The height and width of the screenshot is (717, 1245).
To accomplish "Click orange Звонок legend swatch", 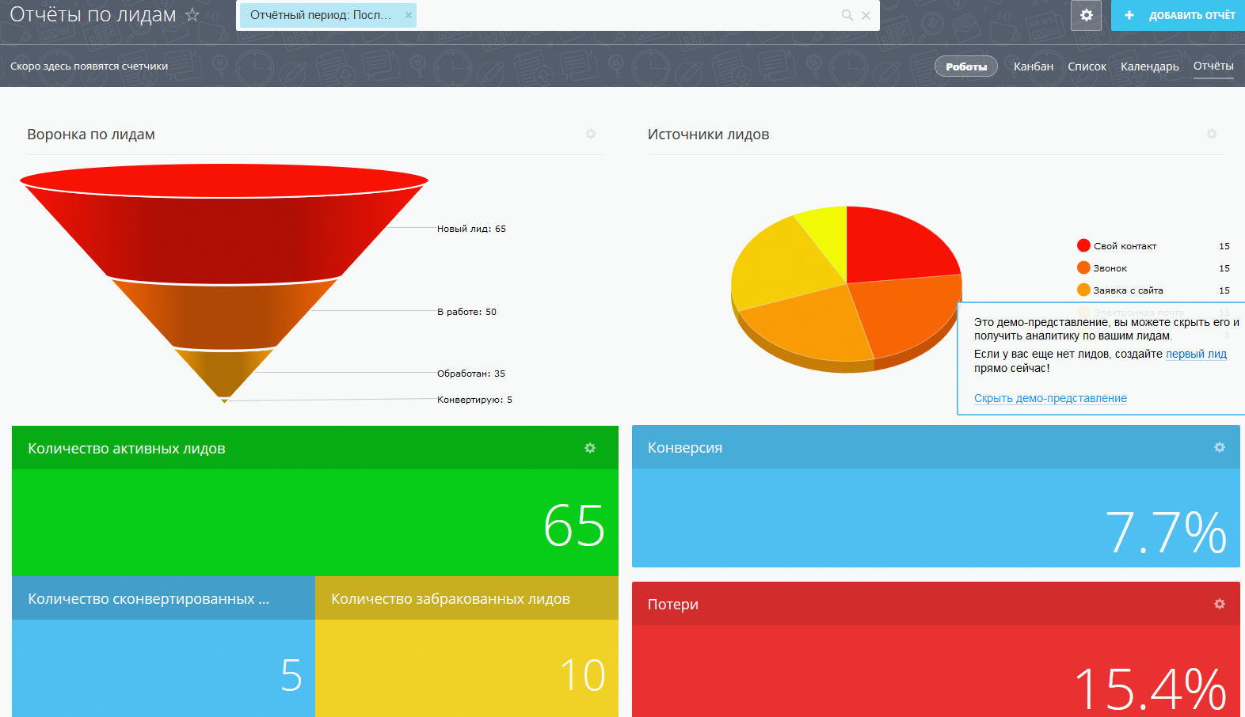I will (1083, 267).
